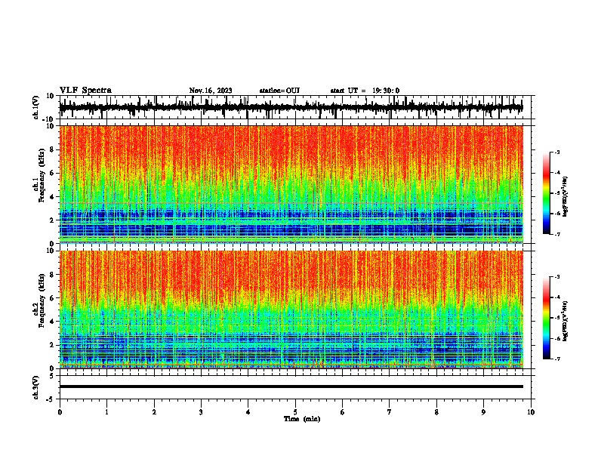Click the -3 tick on ch.1 colorbar

tap(556, 152)
